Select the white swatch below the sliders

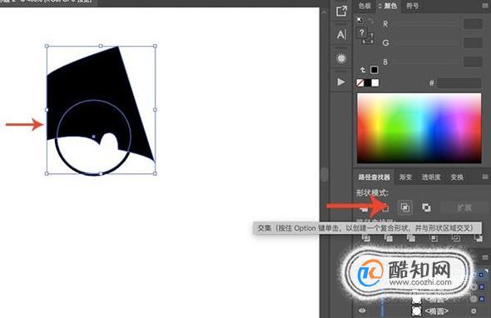coord(374,82)
